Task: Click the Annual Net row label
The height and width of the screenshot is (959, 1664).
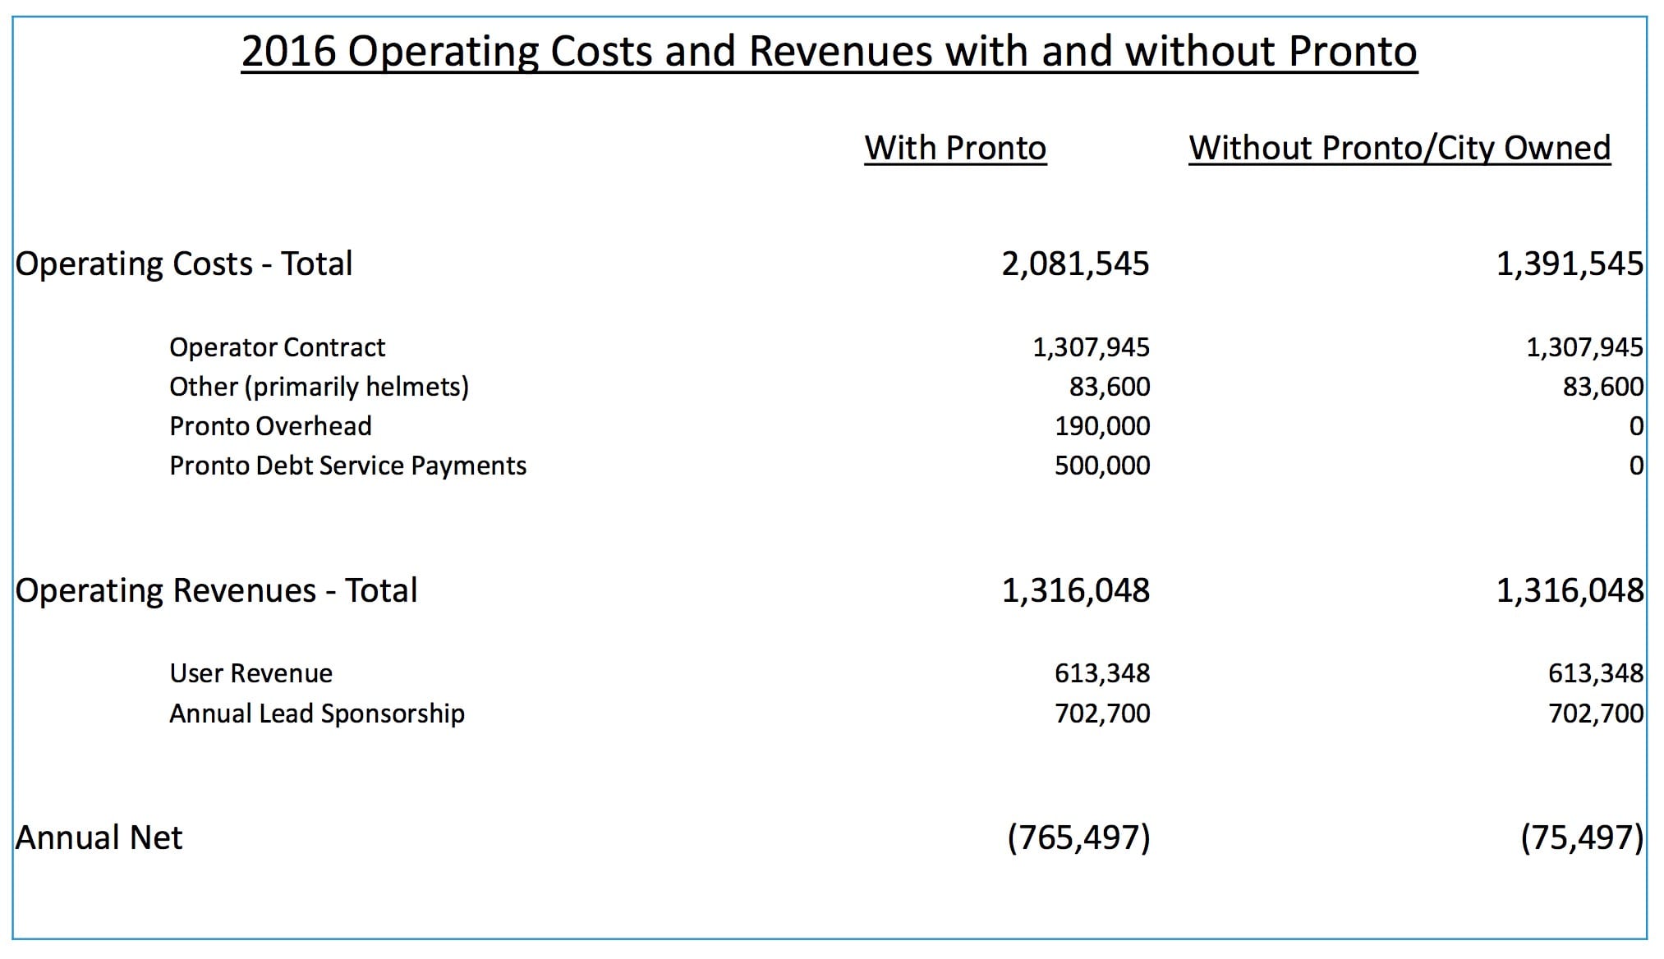Action: coord(99,838)
